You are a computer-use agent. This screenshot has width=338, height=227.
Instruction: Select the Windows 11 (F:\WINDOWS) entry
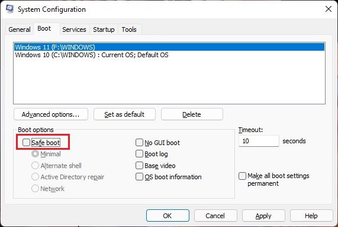[x=169, y=47]
